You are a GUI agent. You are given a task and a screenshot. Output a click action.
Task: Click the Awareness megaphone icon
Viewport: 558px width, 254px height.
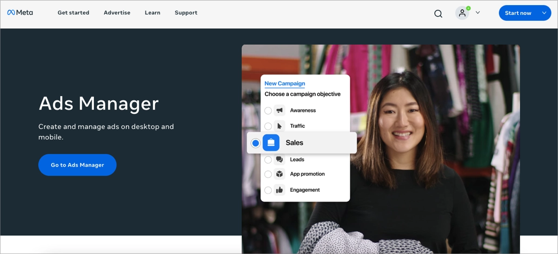(x=279, y=111)
